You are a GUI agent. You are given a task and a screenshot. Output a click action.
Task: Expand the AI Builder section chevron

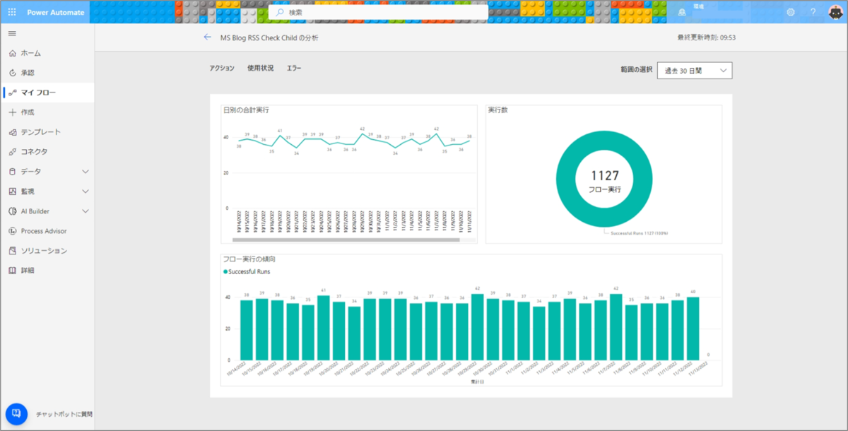pyautogui.click(x=86, y=211)
